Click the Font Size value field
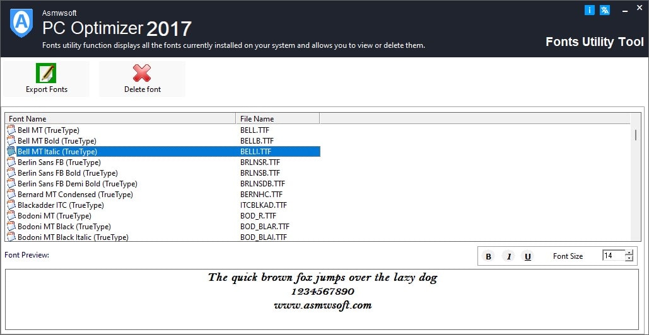This screenshot has width=649, height=335. point(614,256)
